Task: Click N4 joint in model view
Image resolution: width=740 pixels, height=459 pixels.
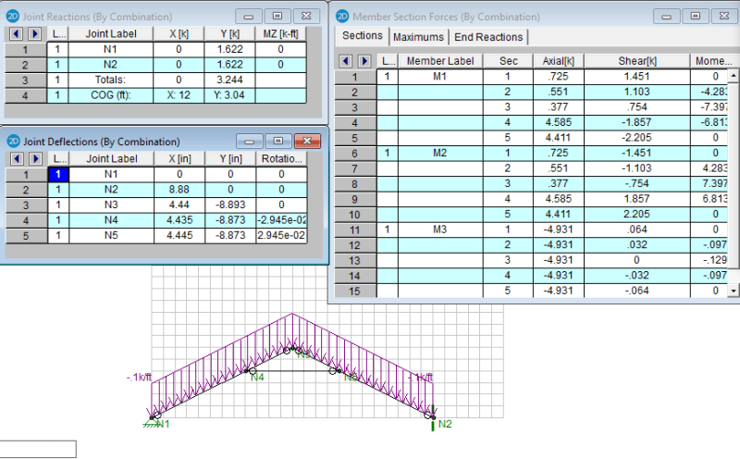Action: pos(246,371)
